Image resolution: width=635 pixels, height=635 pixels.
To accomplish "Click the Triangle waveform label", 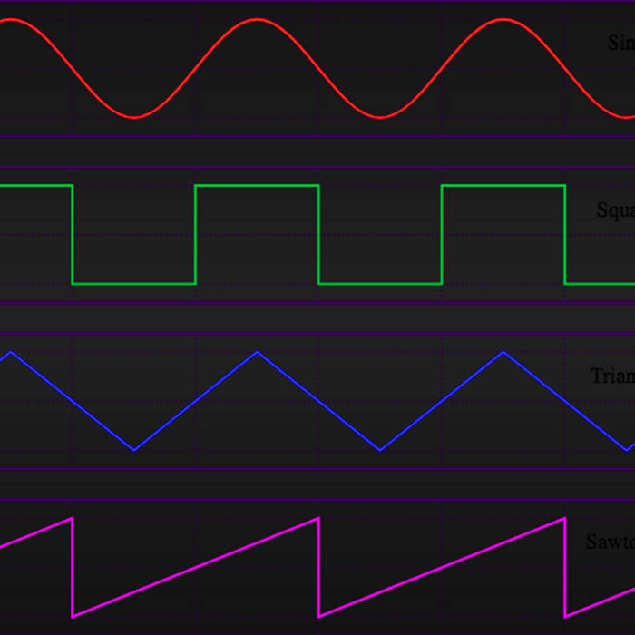I will (x=613, y=376).
